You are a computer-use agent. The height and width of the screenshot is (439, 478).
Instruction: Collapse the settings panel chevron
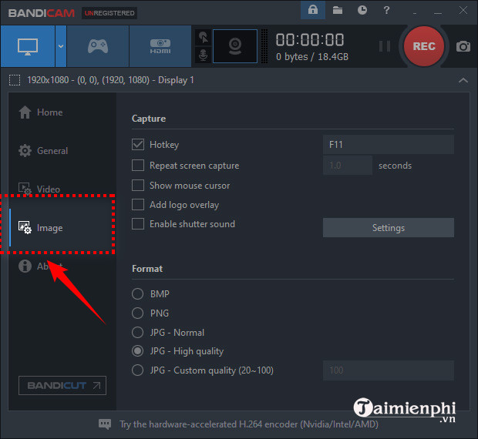[463, 80]
